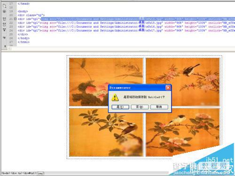Click the </head> closing tag code line
The image size is (235, 176).
click(x=23, y=4)
